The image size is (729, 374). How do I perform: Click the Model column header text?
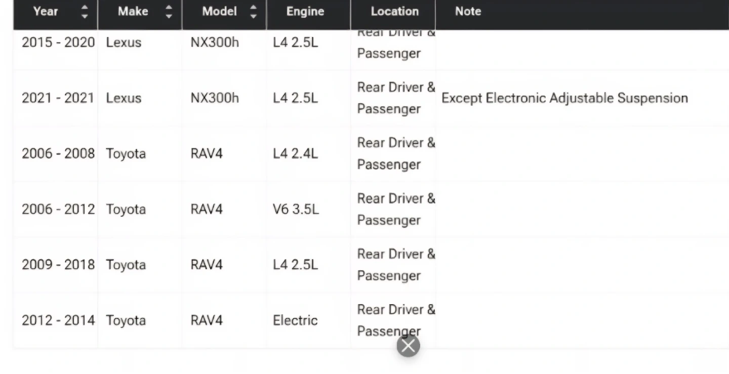coord(219,11)
